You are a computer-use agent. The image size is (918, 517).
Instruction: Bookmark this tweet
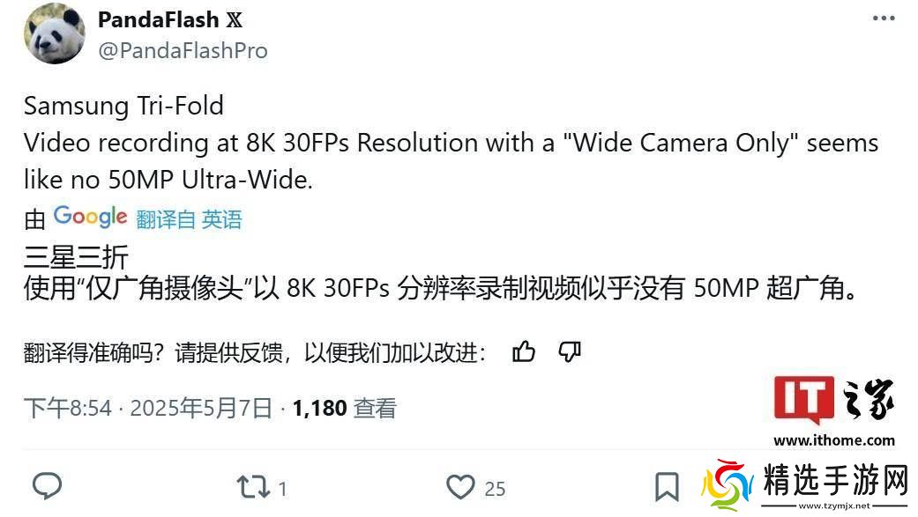pyautogui.click(x=667, y=487)
